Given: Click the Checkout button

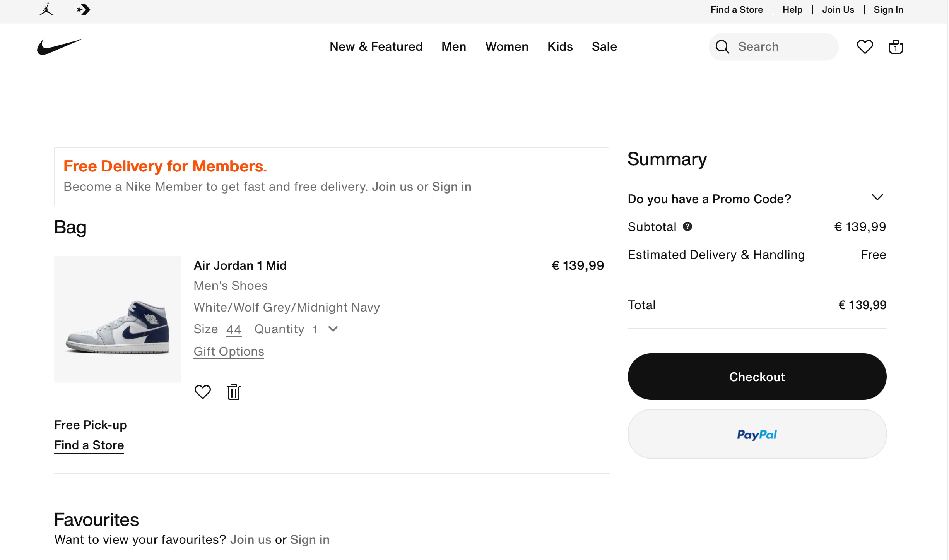Looking at the screenshot, I should (x=757, y=377).
